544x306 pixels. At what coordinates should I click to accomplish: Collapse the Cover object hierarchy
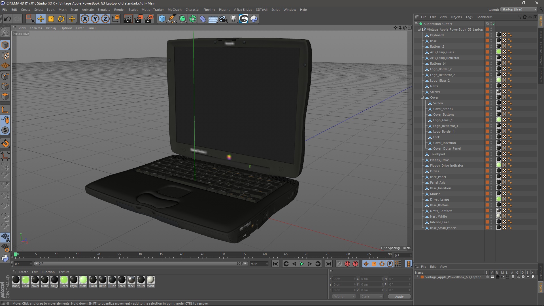422,97
